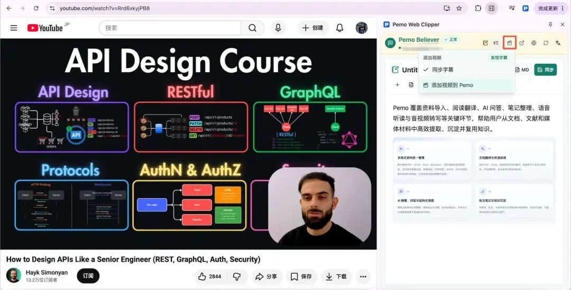
Task: Click the open external link icon in Pemo
Action: click(x=521, y=43)
